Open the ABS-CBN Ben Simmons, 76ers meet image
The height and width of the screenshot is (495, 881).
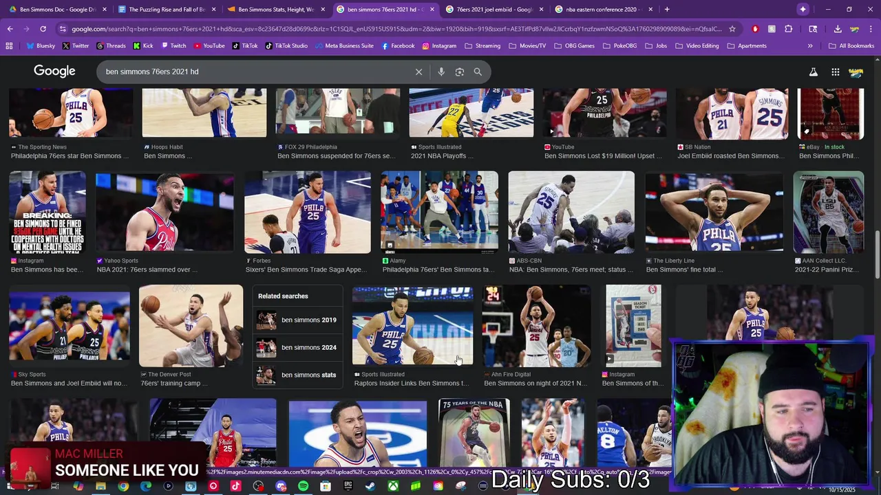(571, 212)
